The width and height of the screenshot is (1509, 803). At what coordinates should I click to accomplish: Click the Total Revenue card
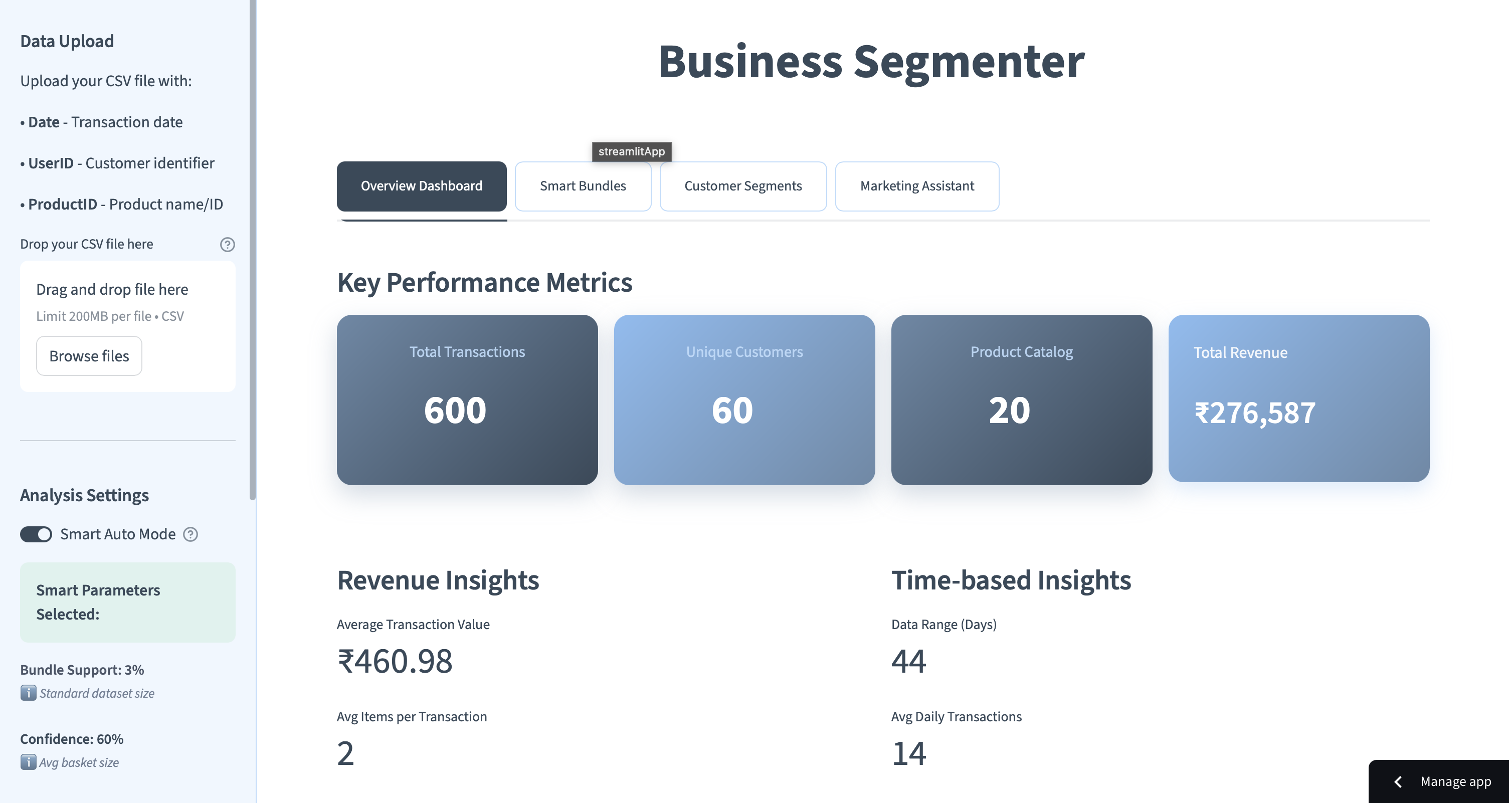coord(1299,400)
